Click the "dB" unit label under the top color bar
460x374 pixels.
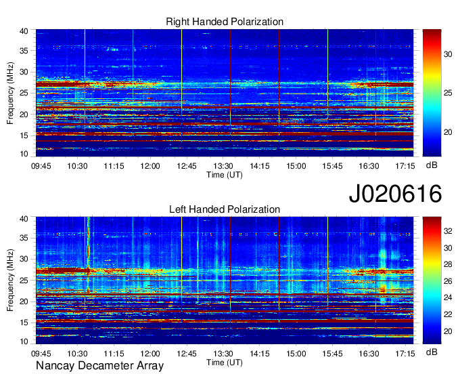click(432, 165)
